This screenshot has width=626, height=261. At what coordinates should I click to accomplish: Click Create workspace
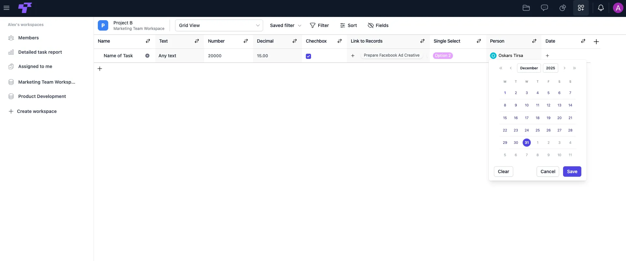(32, 111)
